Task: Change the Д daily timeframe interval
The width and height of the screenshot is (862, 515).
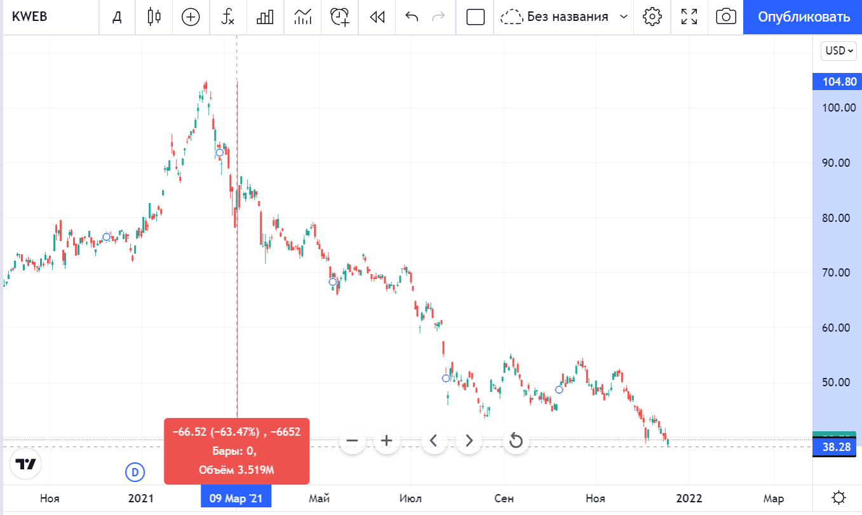Action: [117, 17]
